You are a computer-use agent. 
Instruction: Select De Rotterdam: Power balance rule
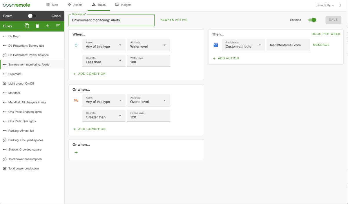(32, 55)
